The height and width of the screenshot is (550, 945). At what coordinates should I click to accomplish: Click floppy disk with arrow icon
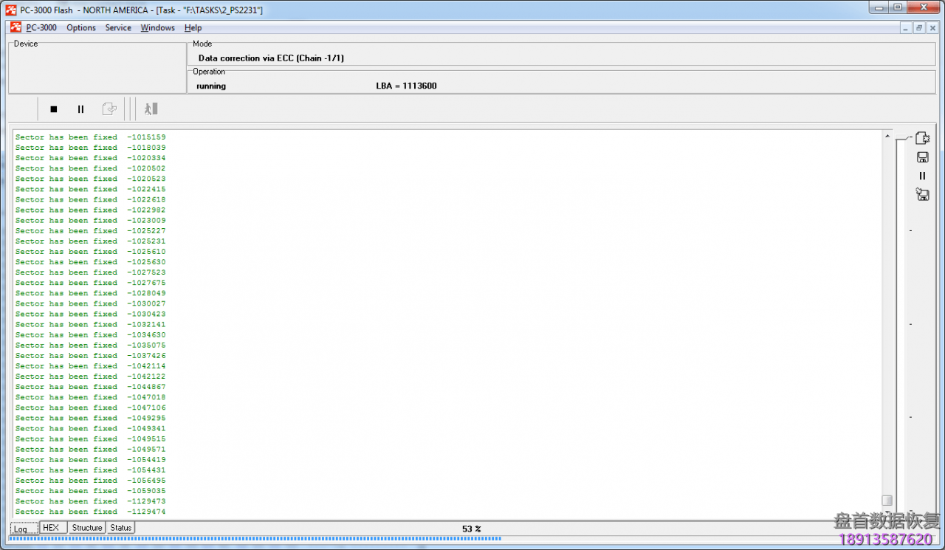[x=922, y=195]
